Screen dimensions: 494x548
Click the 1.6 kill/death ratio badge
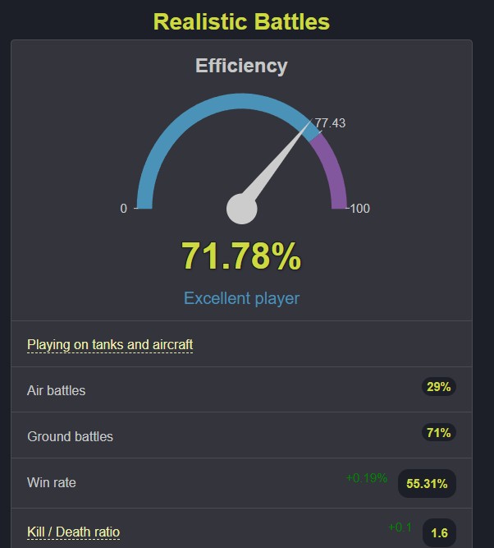[x=439, y=533]
